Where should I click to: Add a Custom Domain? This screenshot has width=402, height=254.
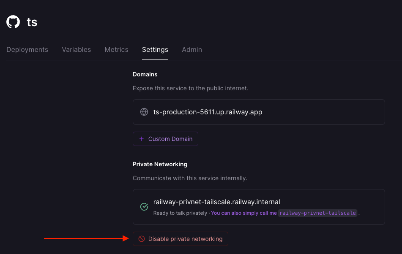tap(165, 138)
